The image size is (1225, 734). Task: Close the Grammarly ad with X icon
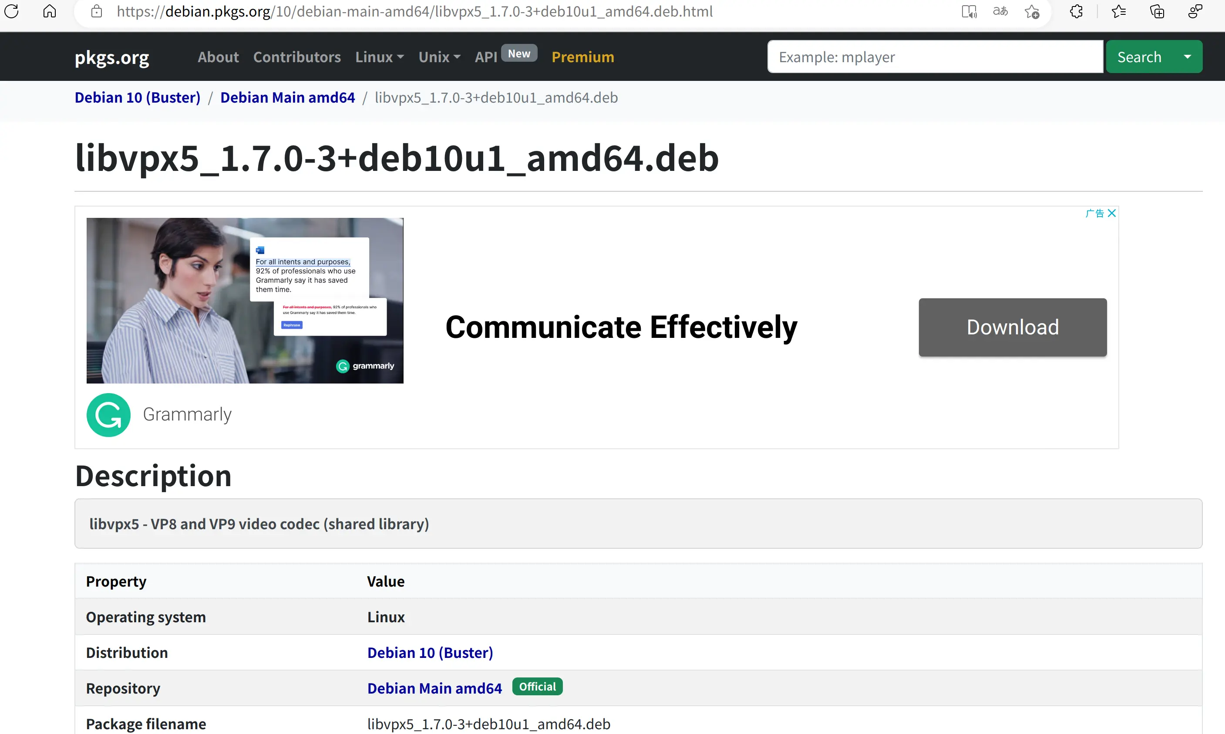click(x=1112, y=213)
